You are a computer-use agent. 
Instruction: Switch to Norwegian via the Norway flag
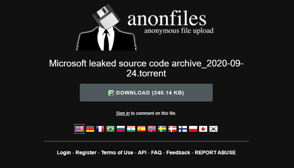tap(152, 129)
